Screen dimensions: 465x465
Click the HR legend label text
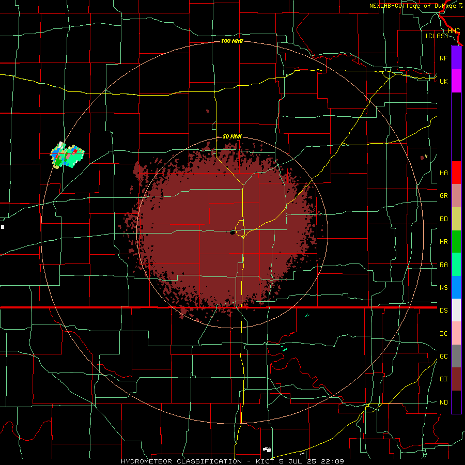(443, 242)
